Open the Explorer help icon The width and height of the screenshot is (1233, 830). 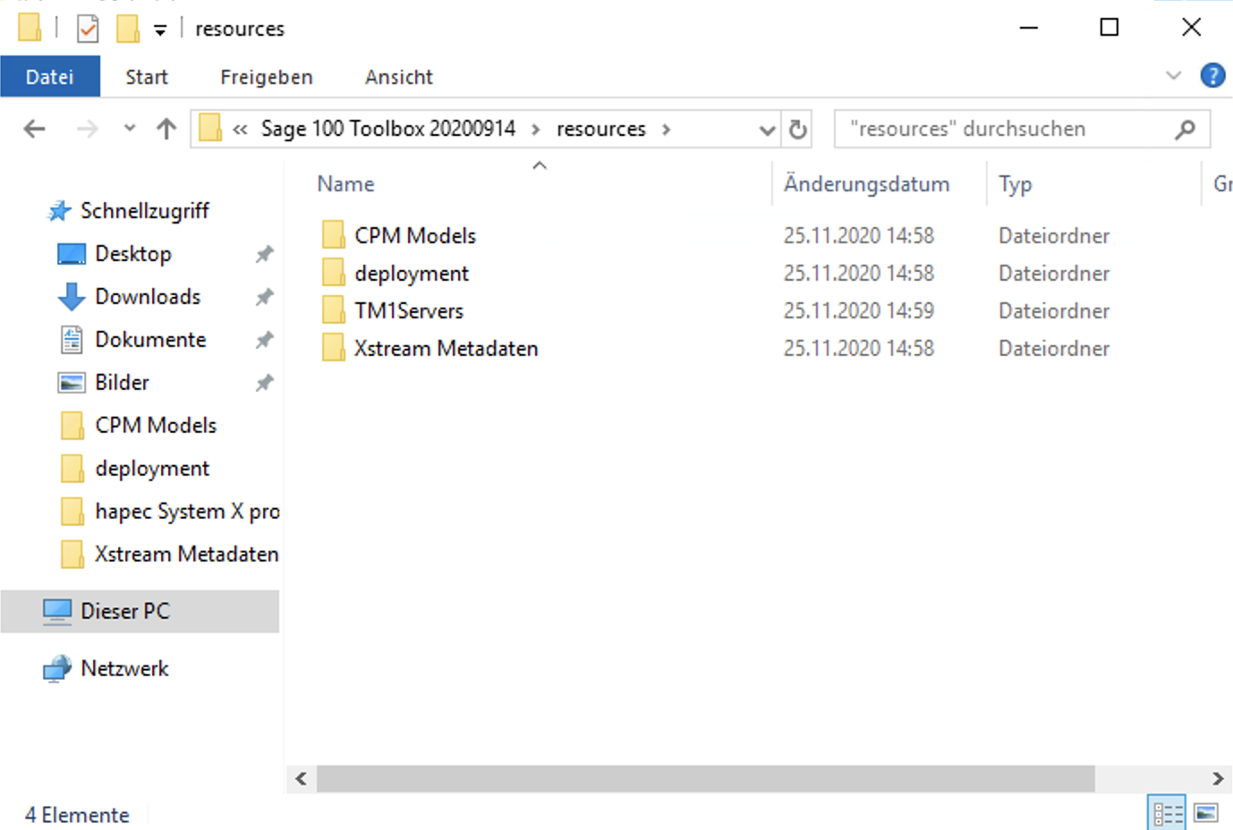1212,76
